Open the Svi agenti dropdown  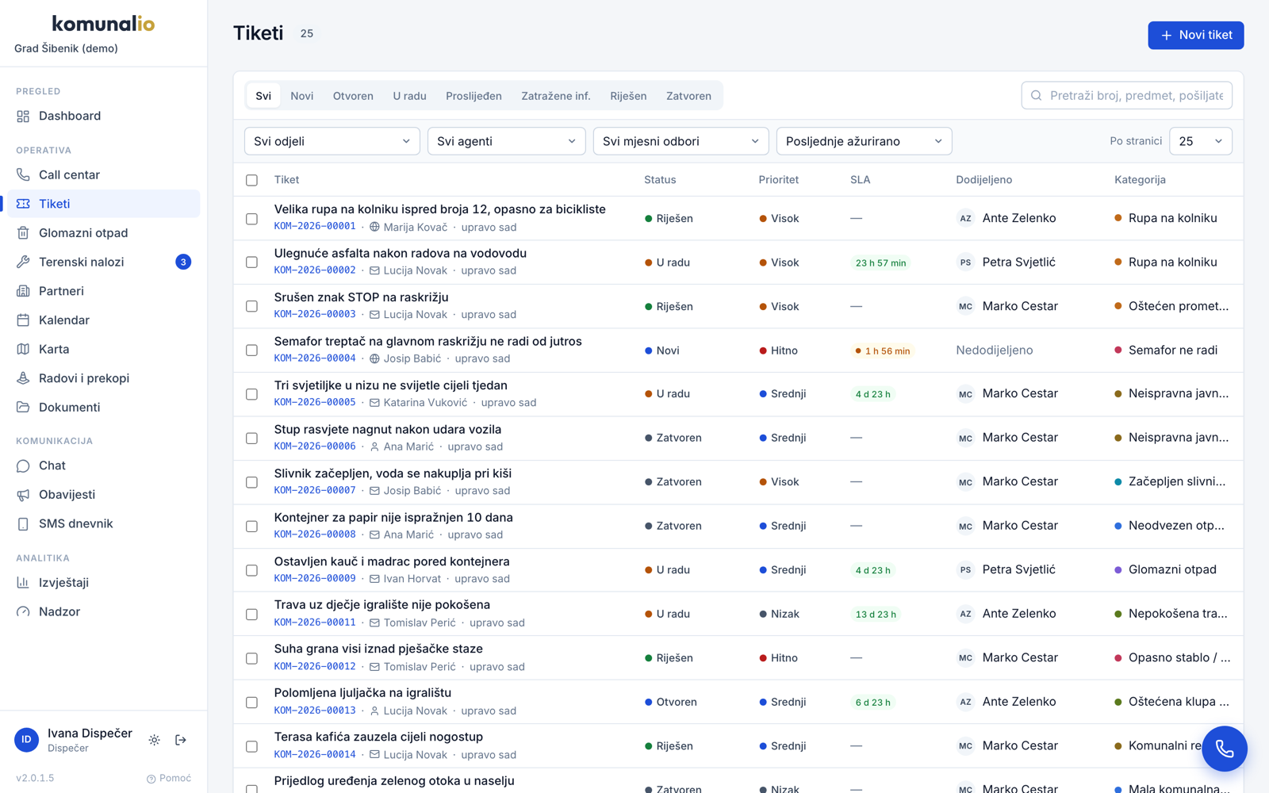pyautogui.click(x=506, y=141)
